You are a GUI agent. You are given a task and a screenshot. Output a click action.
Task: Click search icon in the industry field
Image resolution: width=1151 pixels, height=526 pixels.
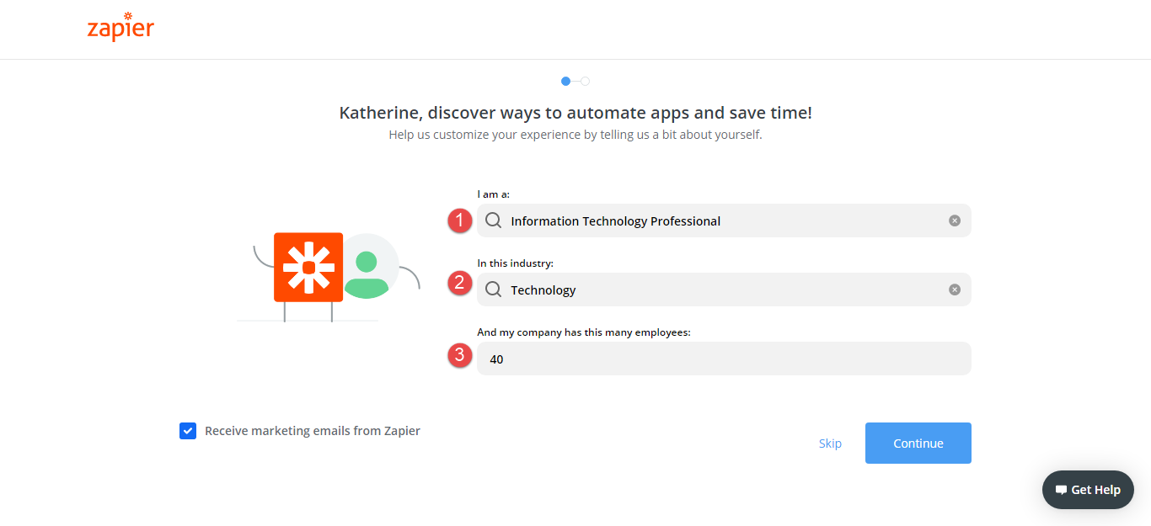coord(494,290)
